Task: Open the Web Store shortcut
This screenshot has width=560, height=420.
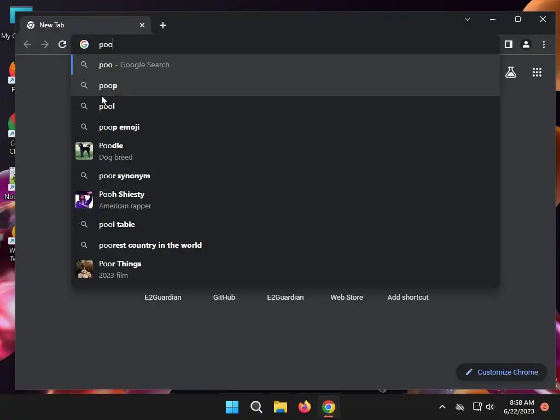Action: tap(347, 297)
